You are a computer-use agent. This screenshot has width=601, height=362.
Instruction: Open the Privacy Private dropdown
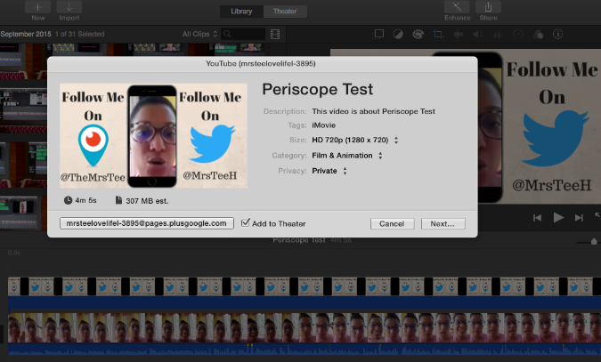(x=329, y=171)
